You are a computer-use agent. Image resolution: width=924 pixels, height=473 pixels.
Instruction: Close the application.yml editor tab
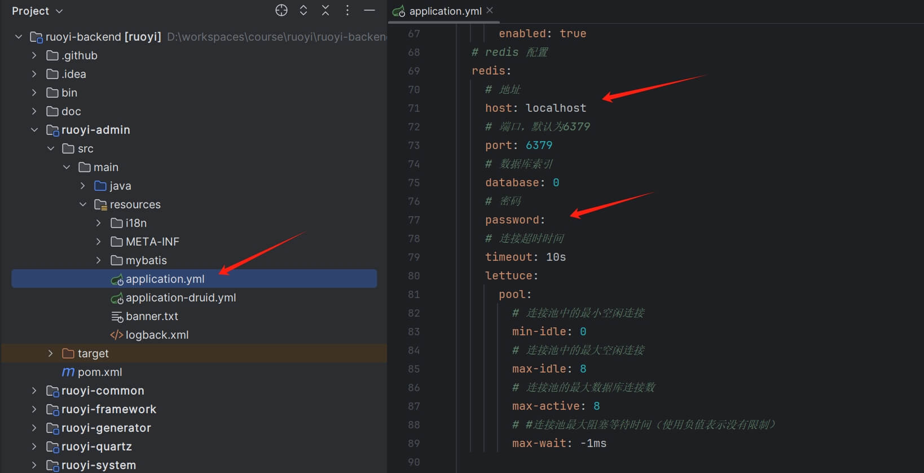coord(490,10)
